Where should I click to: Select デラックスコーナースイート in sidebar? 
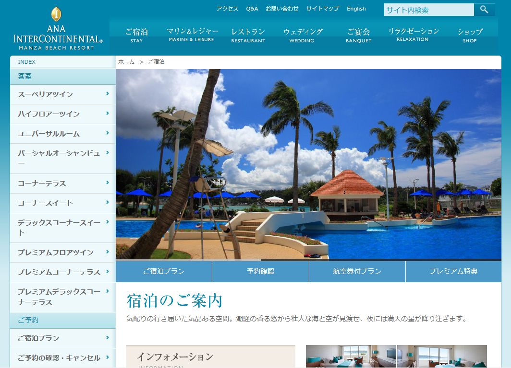63,228
